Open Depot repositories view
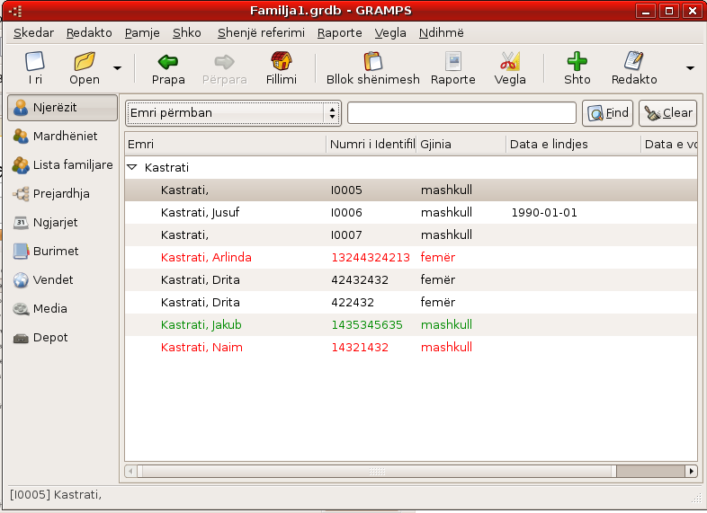 point(63,337)
